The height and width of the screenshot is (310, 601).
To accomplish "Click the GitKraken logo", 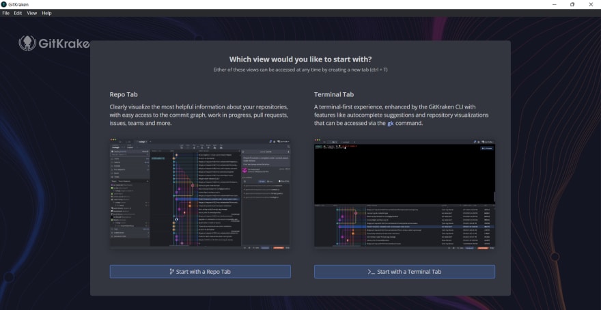I will tap(54, 43).
